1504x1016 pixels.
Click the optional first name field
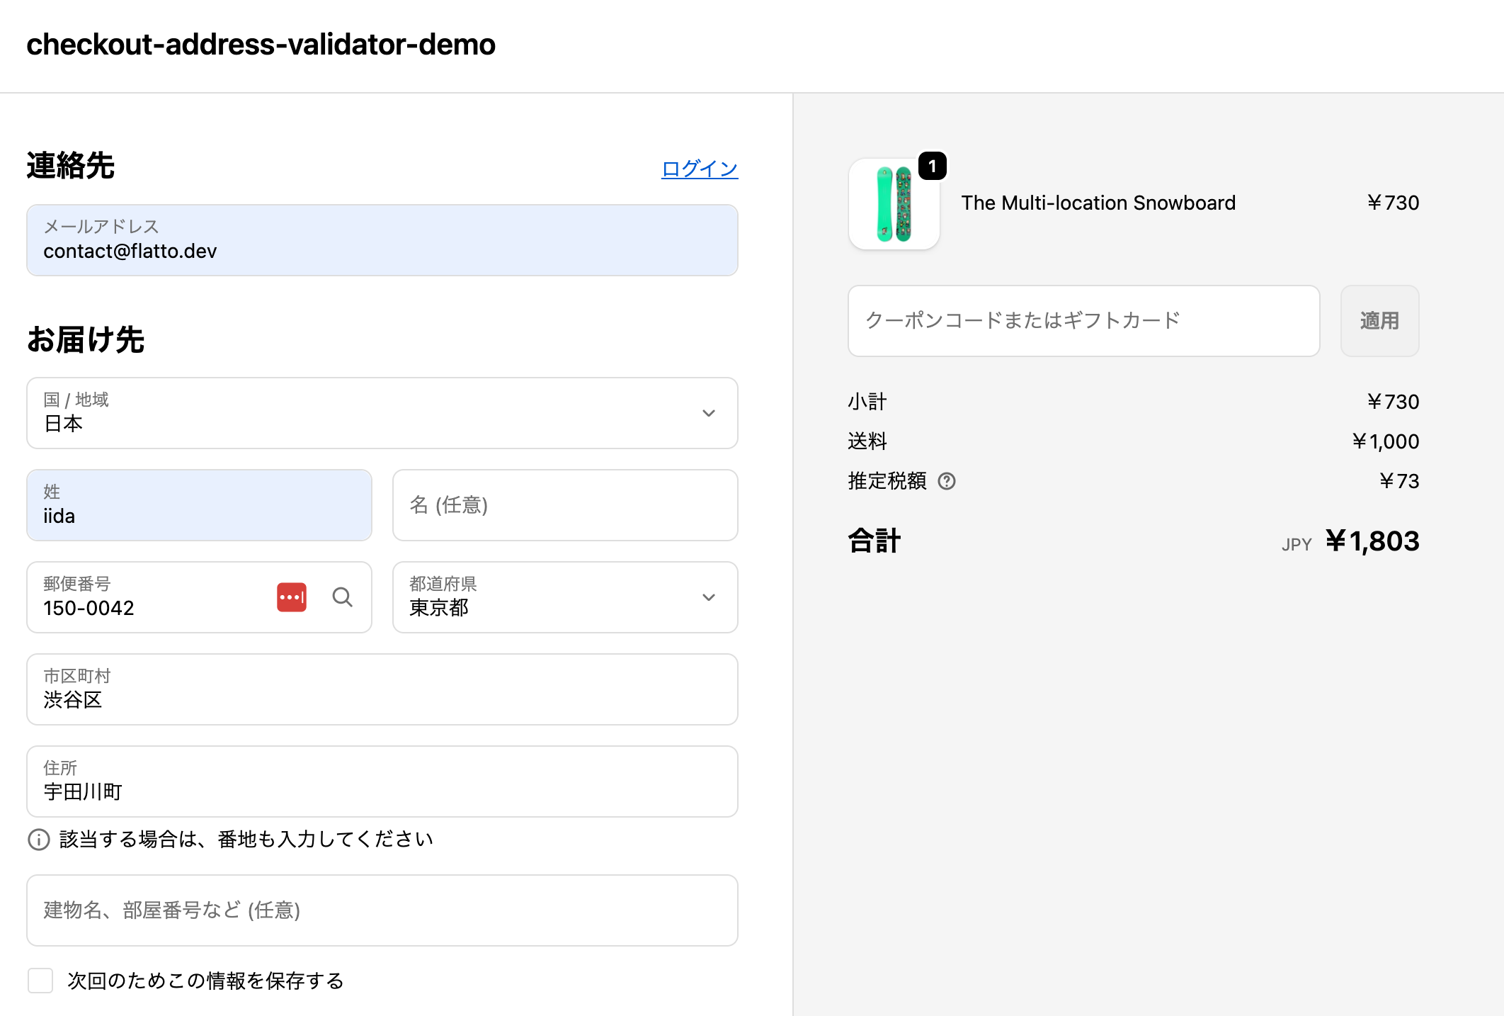click(x=565, y=505)
